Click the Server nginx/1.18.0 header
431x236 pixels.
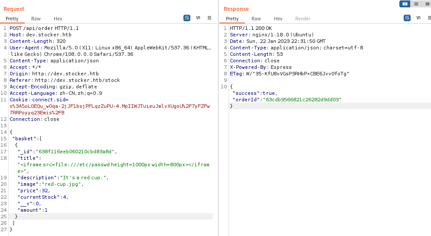point(272,35)
